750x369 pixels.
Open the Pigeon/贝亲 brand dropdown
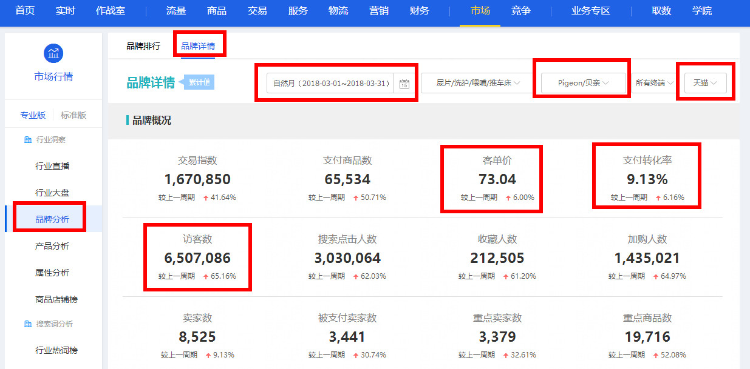click(x=583, y=83)
